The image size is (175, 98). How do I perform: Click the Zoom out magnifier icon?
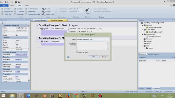43,11
